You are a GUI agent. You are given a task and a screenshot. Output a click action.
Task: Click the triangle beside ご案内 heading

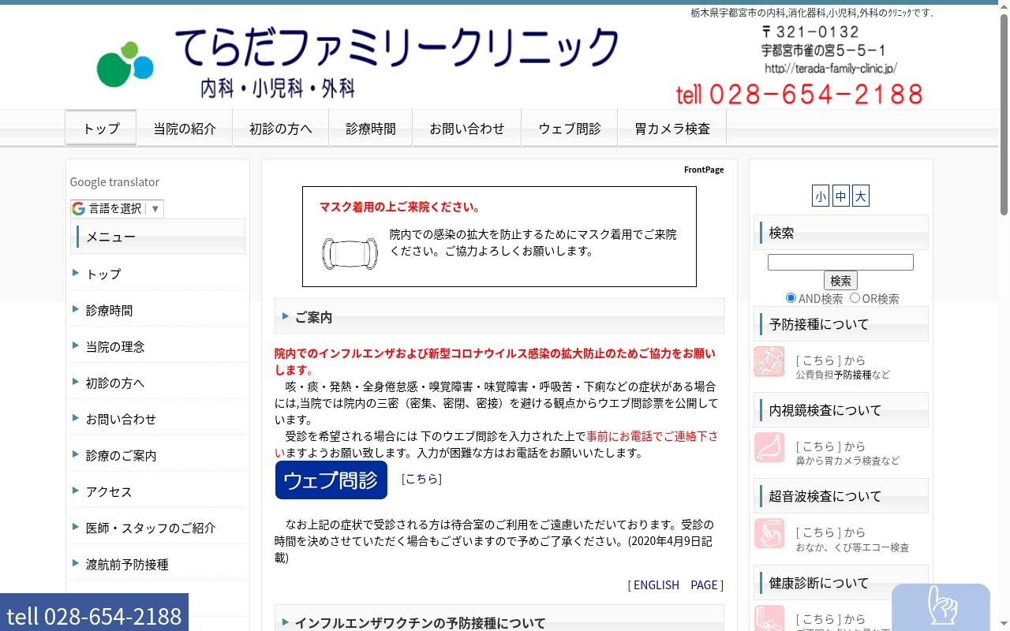click(x=286, y=316)
